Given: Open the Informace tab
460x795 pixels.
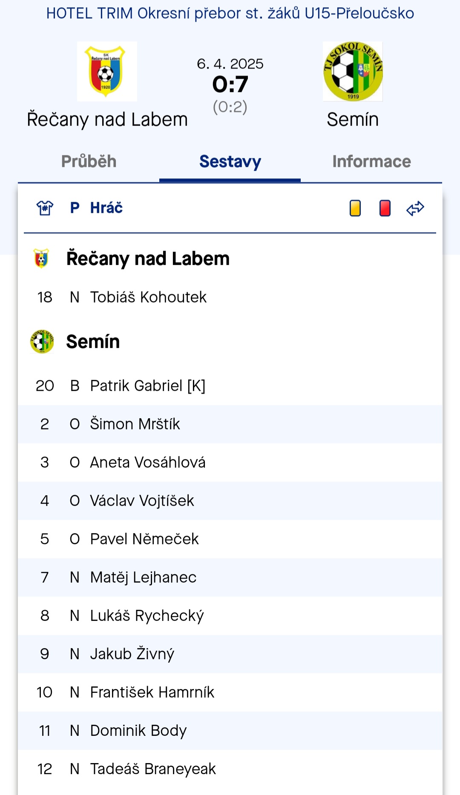Looking at the screenshot, I should point(371,161).
